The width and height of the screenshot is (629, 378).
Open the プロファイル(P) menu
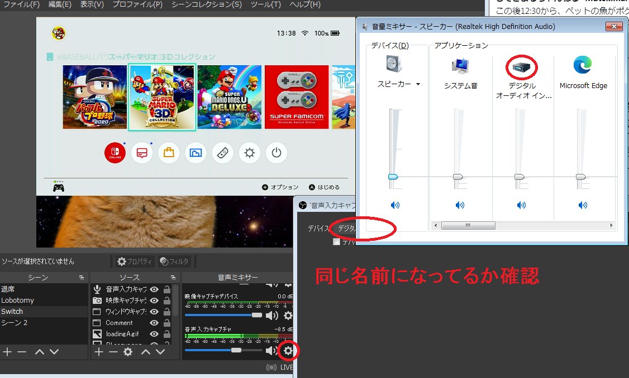[x=137, y=4]
